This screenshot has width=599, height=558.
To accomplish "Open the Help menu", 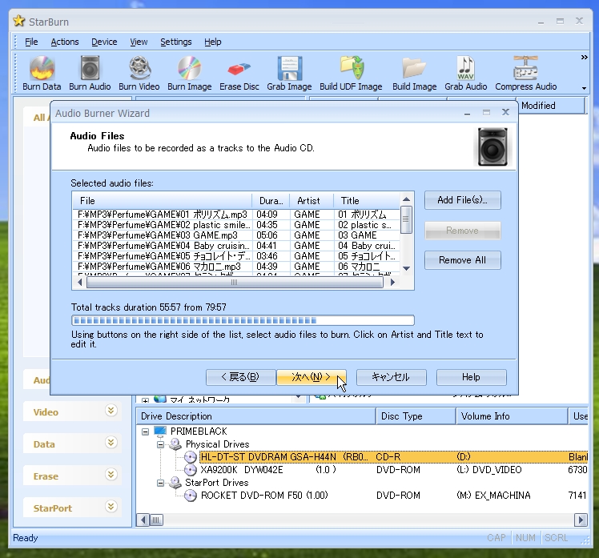I will [x=213, y=42].
